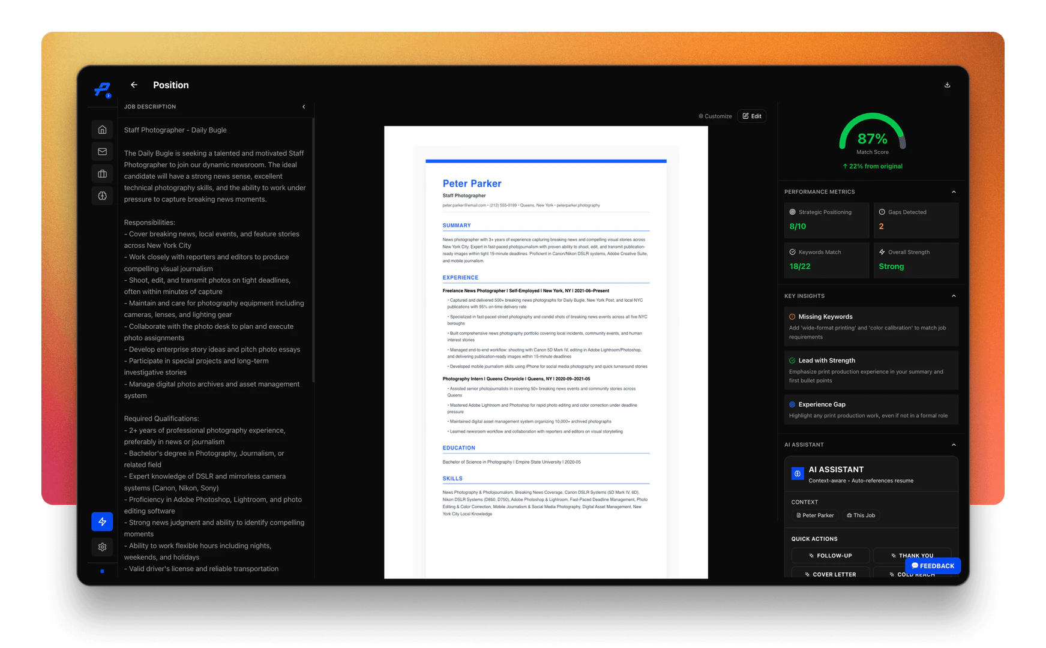Screen dimensions: 1046x648
Task: Click the Edit button above the resume
Action: (x=752, y=116)
